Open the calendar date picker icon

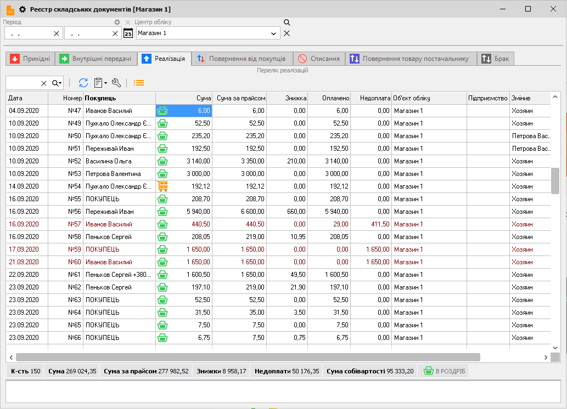click(128, 33)
